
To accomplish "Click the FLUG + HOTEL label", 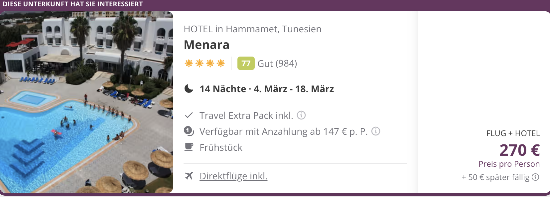I will pos(513,133).
